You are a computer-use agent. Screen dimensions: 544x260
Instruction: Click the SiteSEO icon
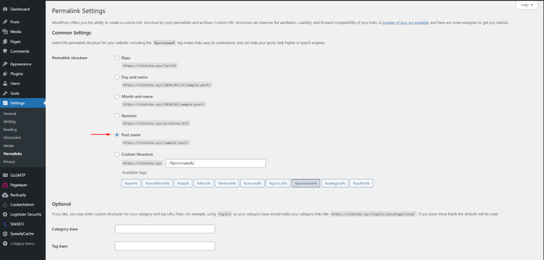click(x=5, y=224)
